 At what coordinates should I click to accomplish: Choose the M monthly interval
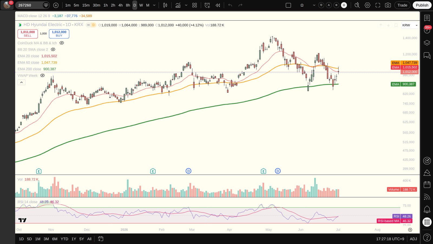[148, 5]
